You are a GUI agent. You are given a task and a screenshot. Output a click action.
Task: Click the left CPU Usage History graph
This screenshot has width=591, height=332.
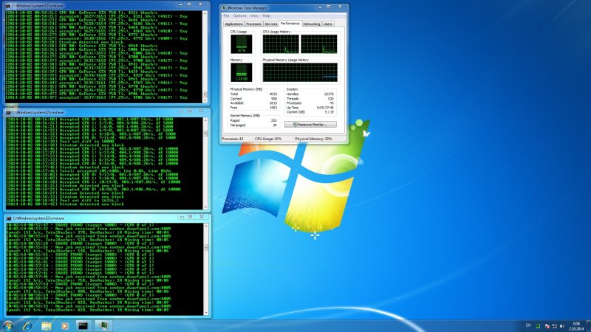point(281,44)
